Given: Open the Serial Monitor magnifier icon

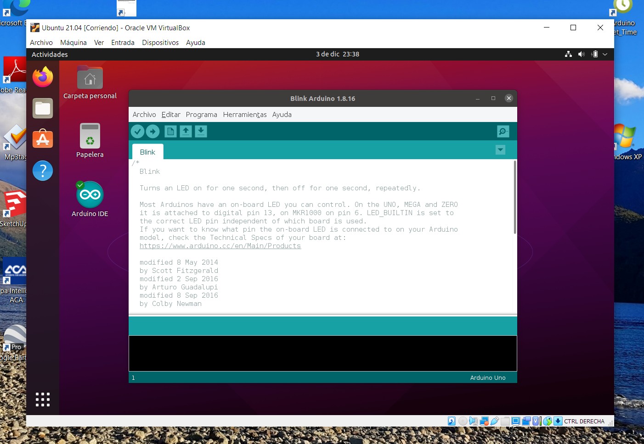Looking at the screenshot, I should (503, 131).
